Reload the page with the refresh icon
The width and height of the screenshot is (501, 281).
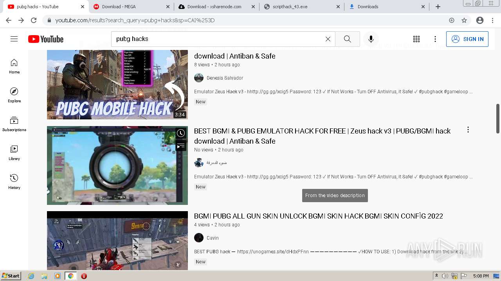coord(34,20)
